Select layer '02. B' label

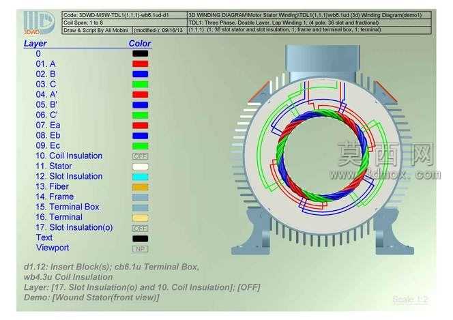pyautogui.click(x=46, y=74)
